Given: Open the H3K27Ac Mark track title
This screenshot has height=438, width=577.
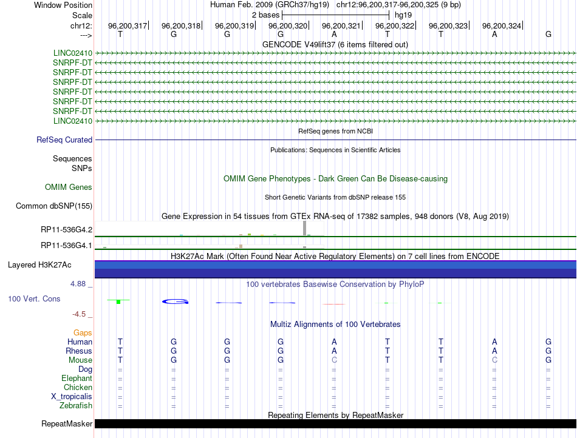Looking at the screenshot, I should pos(335,256).
